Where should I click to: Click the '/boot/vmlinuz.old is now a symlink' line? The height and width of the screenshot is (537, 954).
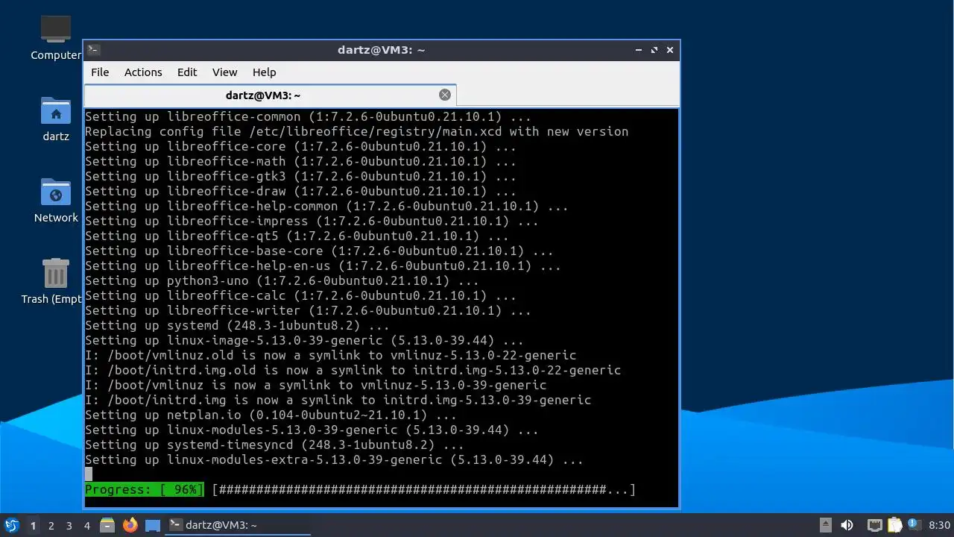coord(330,356)
